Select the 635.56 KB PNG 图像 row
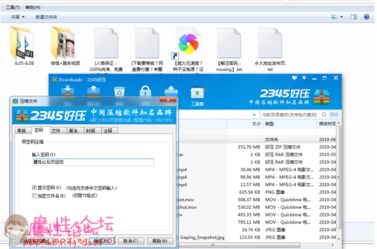The height and width of the screenshot is (249, 377). click(x=257, y=192)
